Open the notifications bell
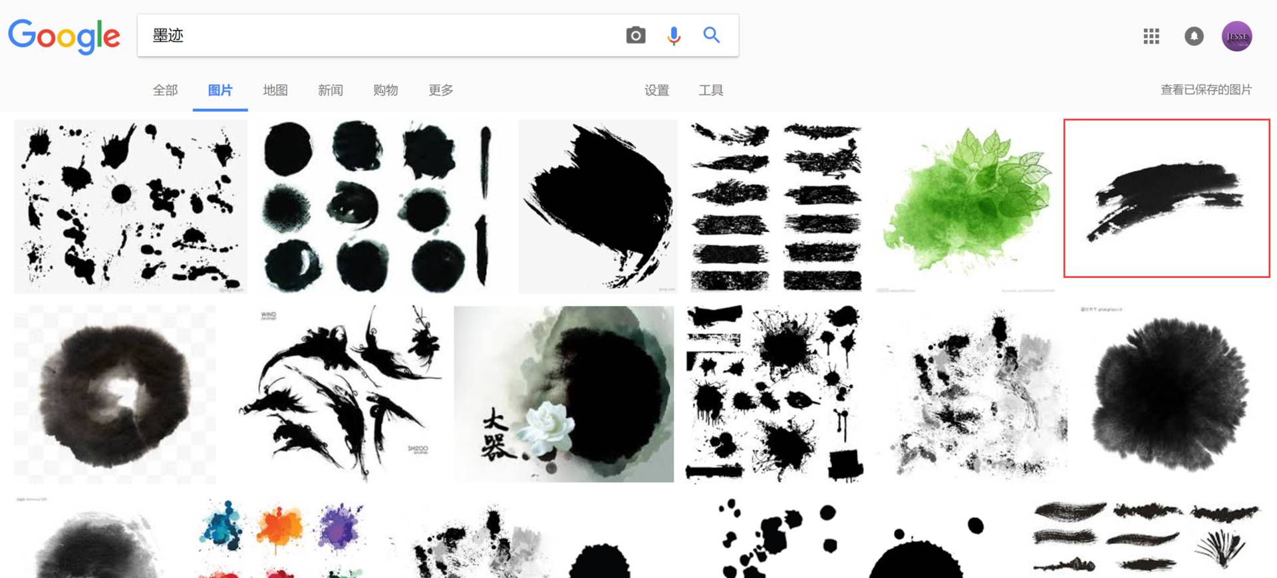This screenshot has height=578, width=1277. (1194, 36)
